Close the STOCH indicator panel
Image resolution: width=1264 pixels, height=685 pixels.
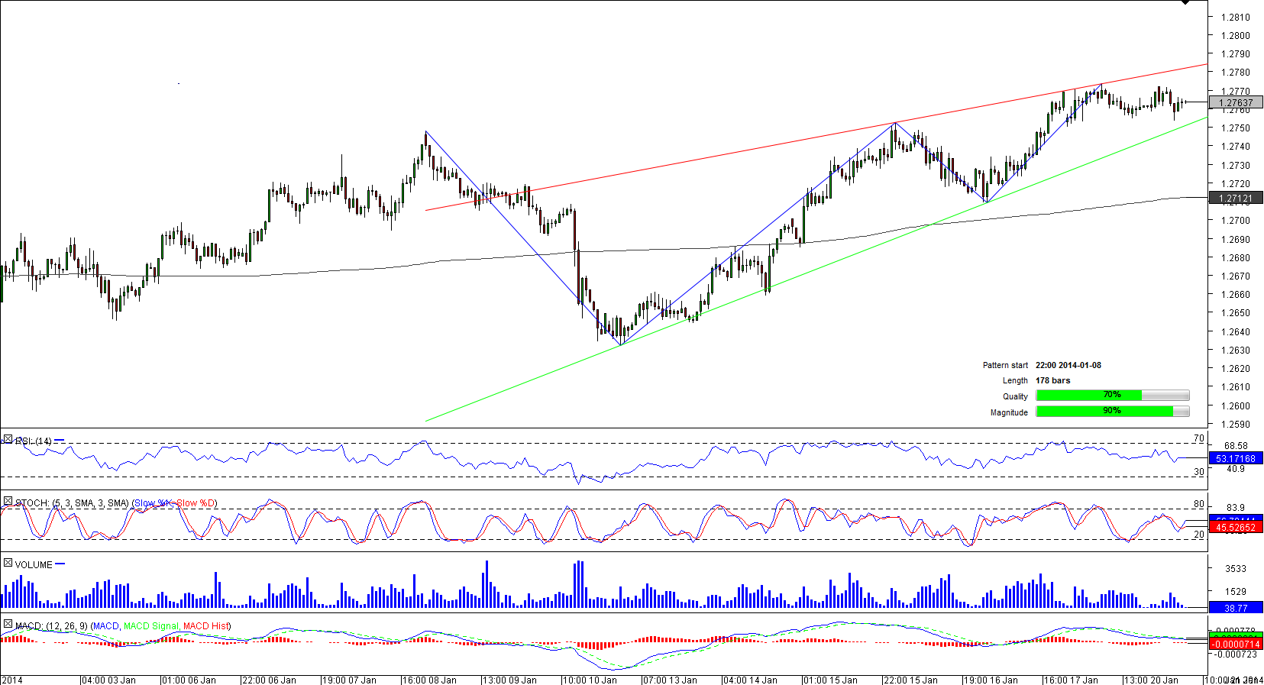coord(8,502)
